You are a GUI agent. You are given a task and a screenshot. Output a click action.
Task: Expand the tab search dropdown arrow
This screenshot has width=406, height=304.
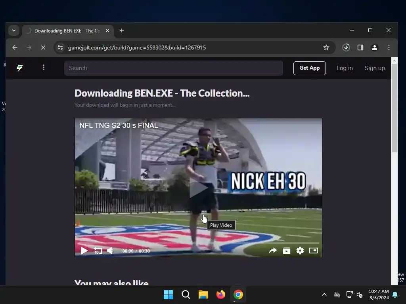pos(14,30)
